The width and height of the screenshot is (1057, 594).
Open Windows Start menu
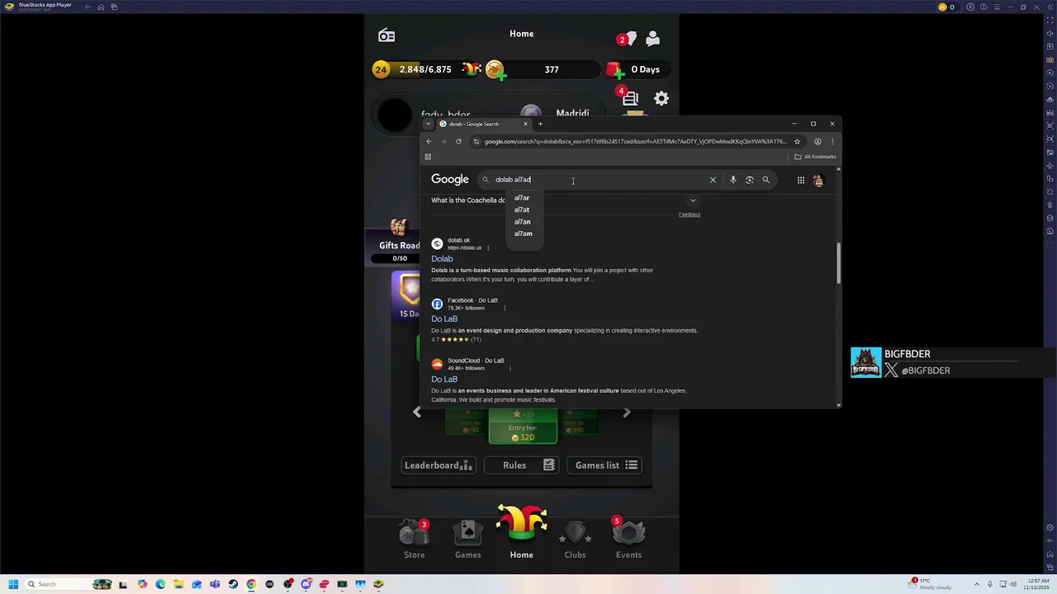point(13,584)
